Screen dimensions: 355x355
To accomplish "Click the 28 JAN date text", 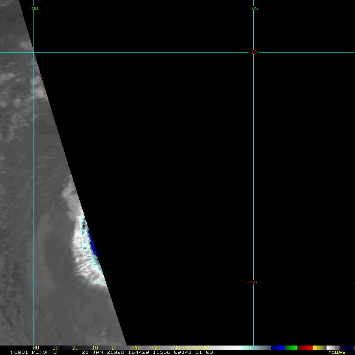I will pyautogui.click(x=92, y=352).
